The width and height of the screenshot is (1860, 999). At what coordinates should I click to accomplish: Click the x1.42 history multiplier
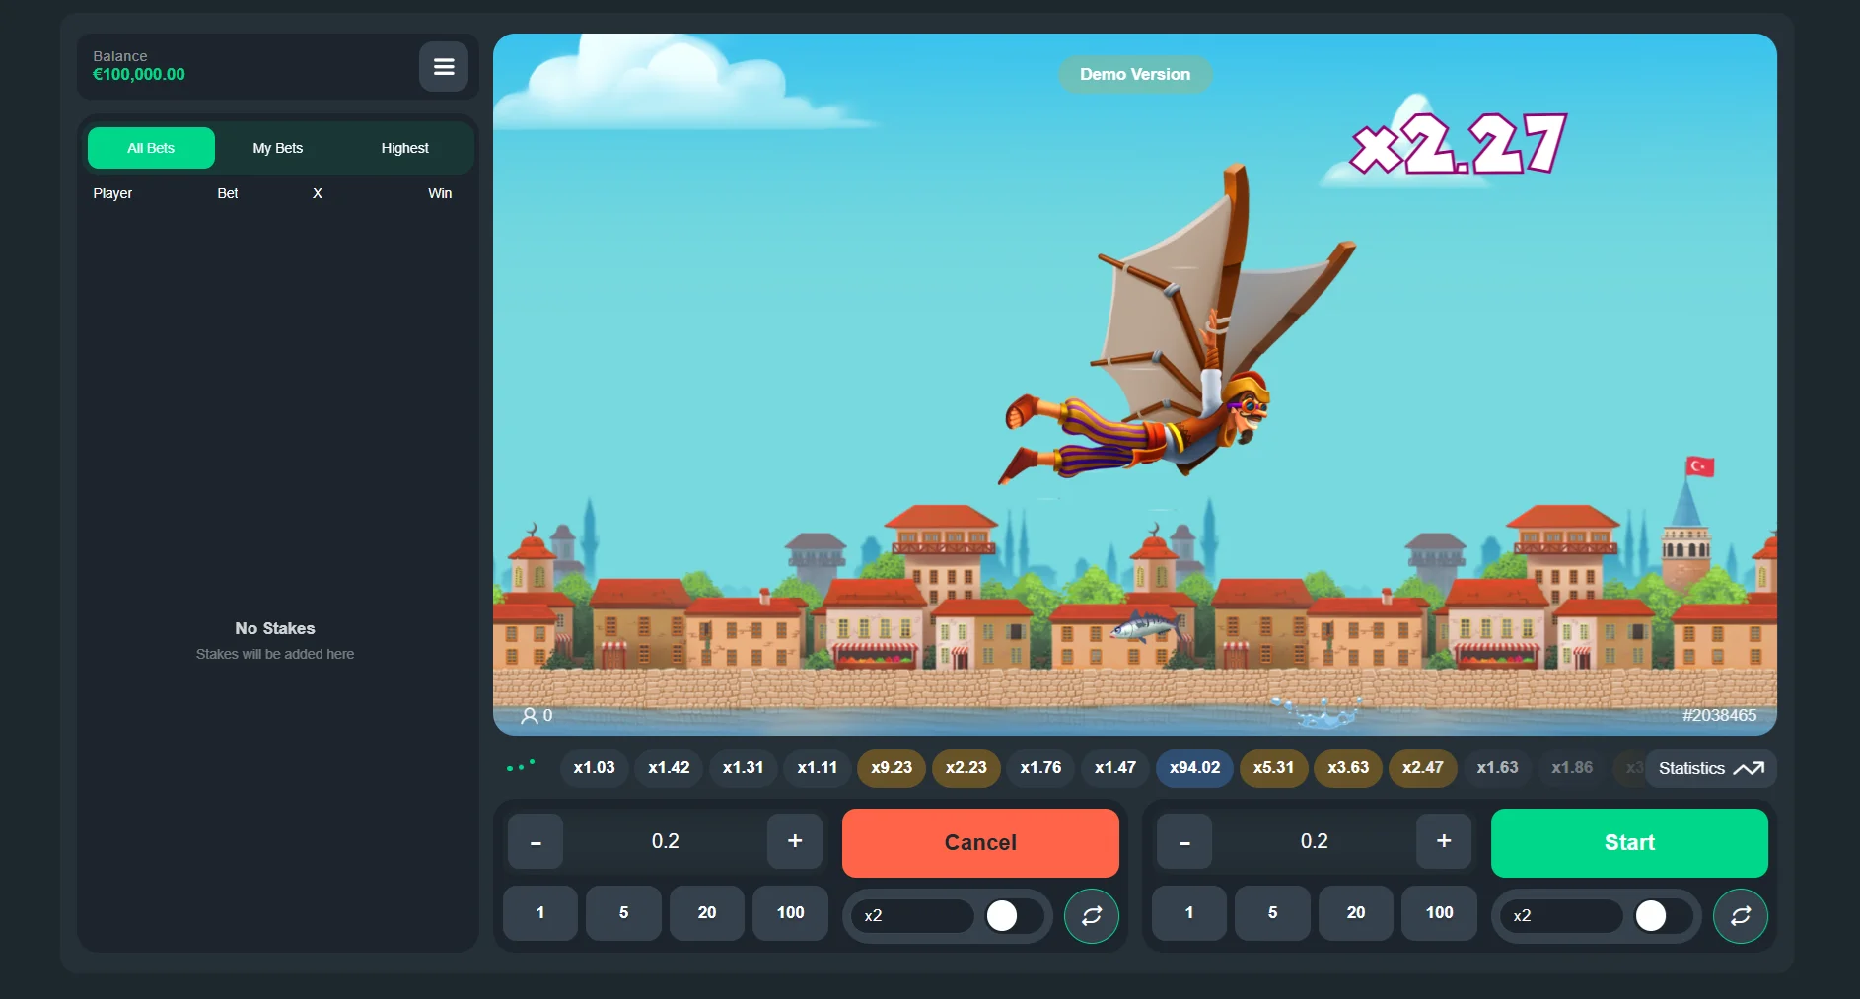tap(669, 768)
